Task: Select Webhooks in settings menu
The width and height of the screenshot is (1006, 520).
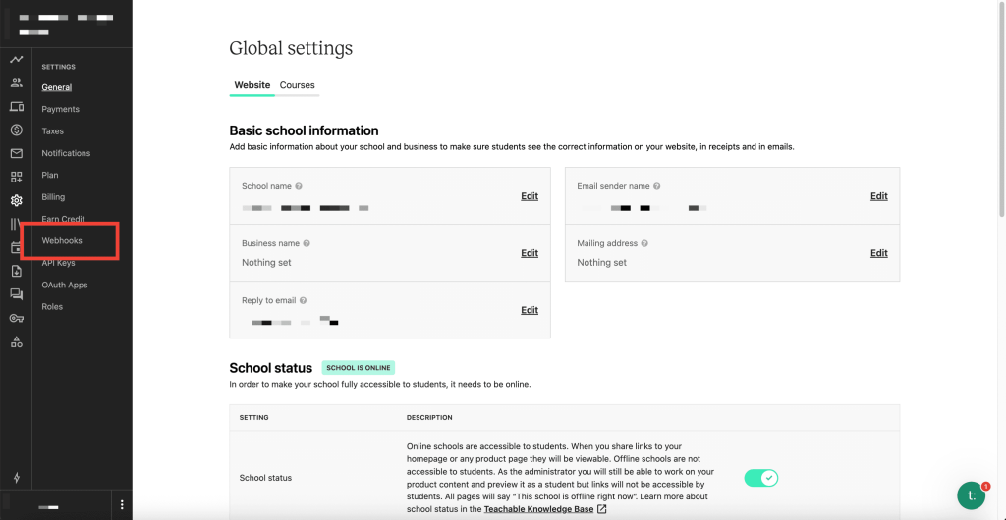Action: tap(62, 240)
